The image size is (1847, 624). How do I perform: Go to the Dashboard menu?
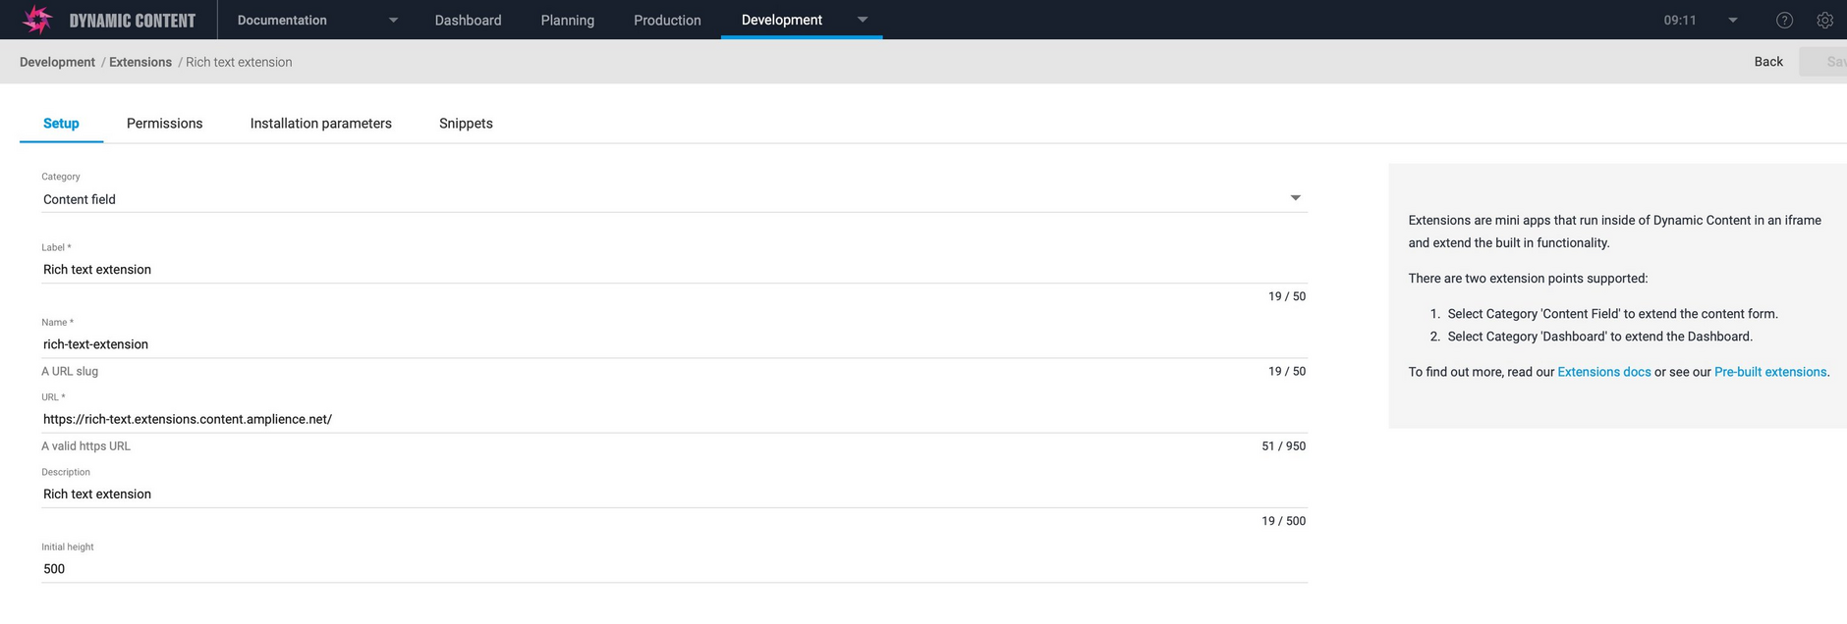point(468,20)
